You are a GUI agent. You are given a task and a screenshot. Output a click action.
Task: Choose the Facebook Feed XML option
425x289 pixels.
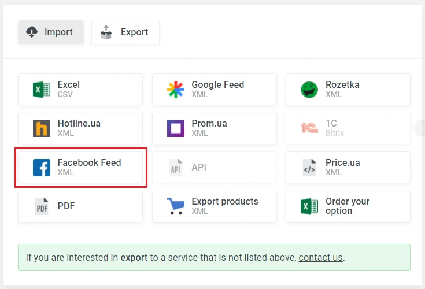89,167
